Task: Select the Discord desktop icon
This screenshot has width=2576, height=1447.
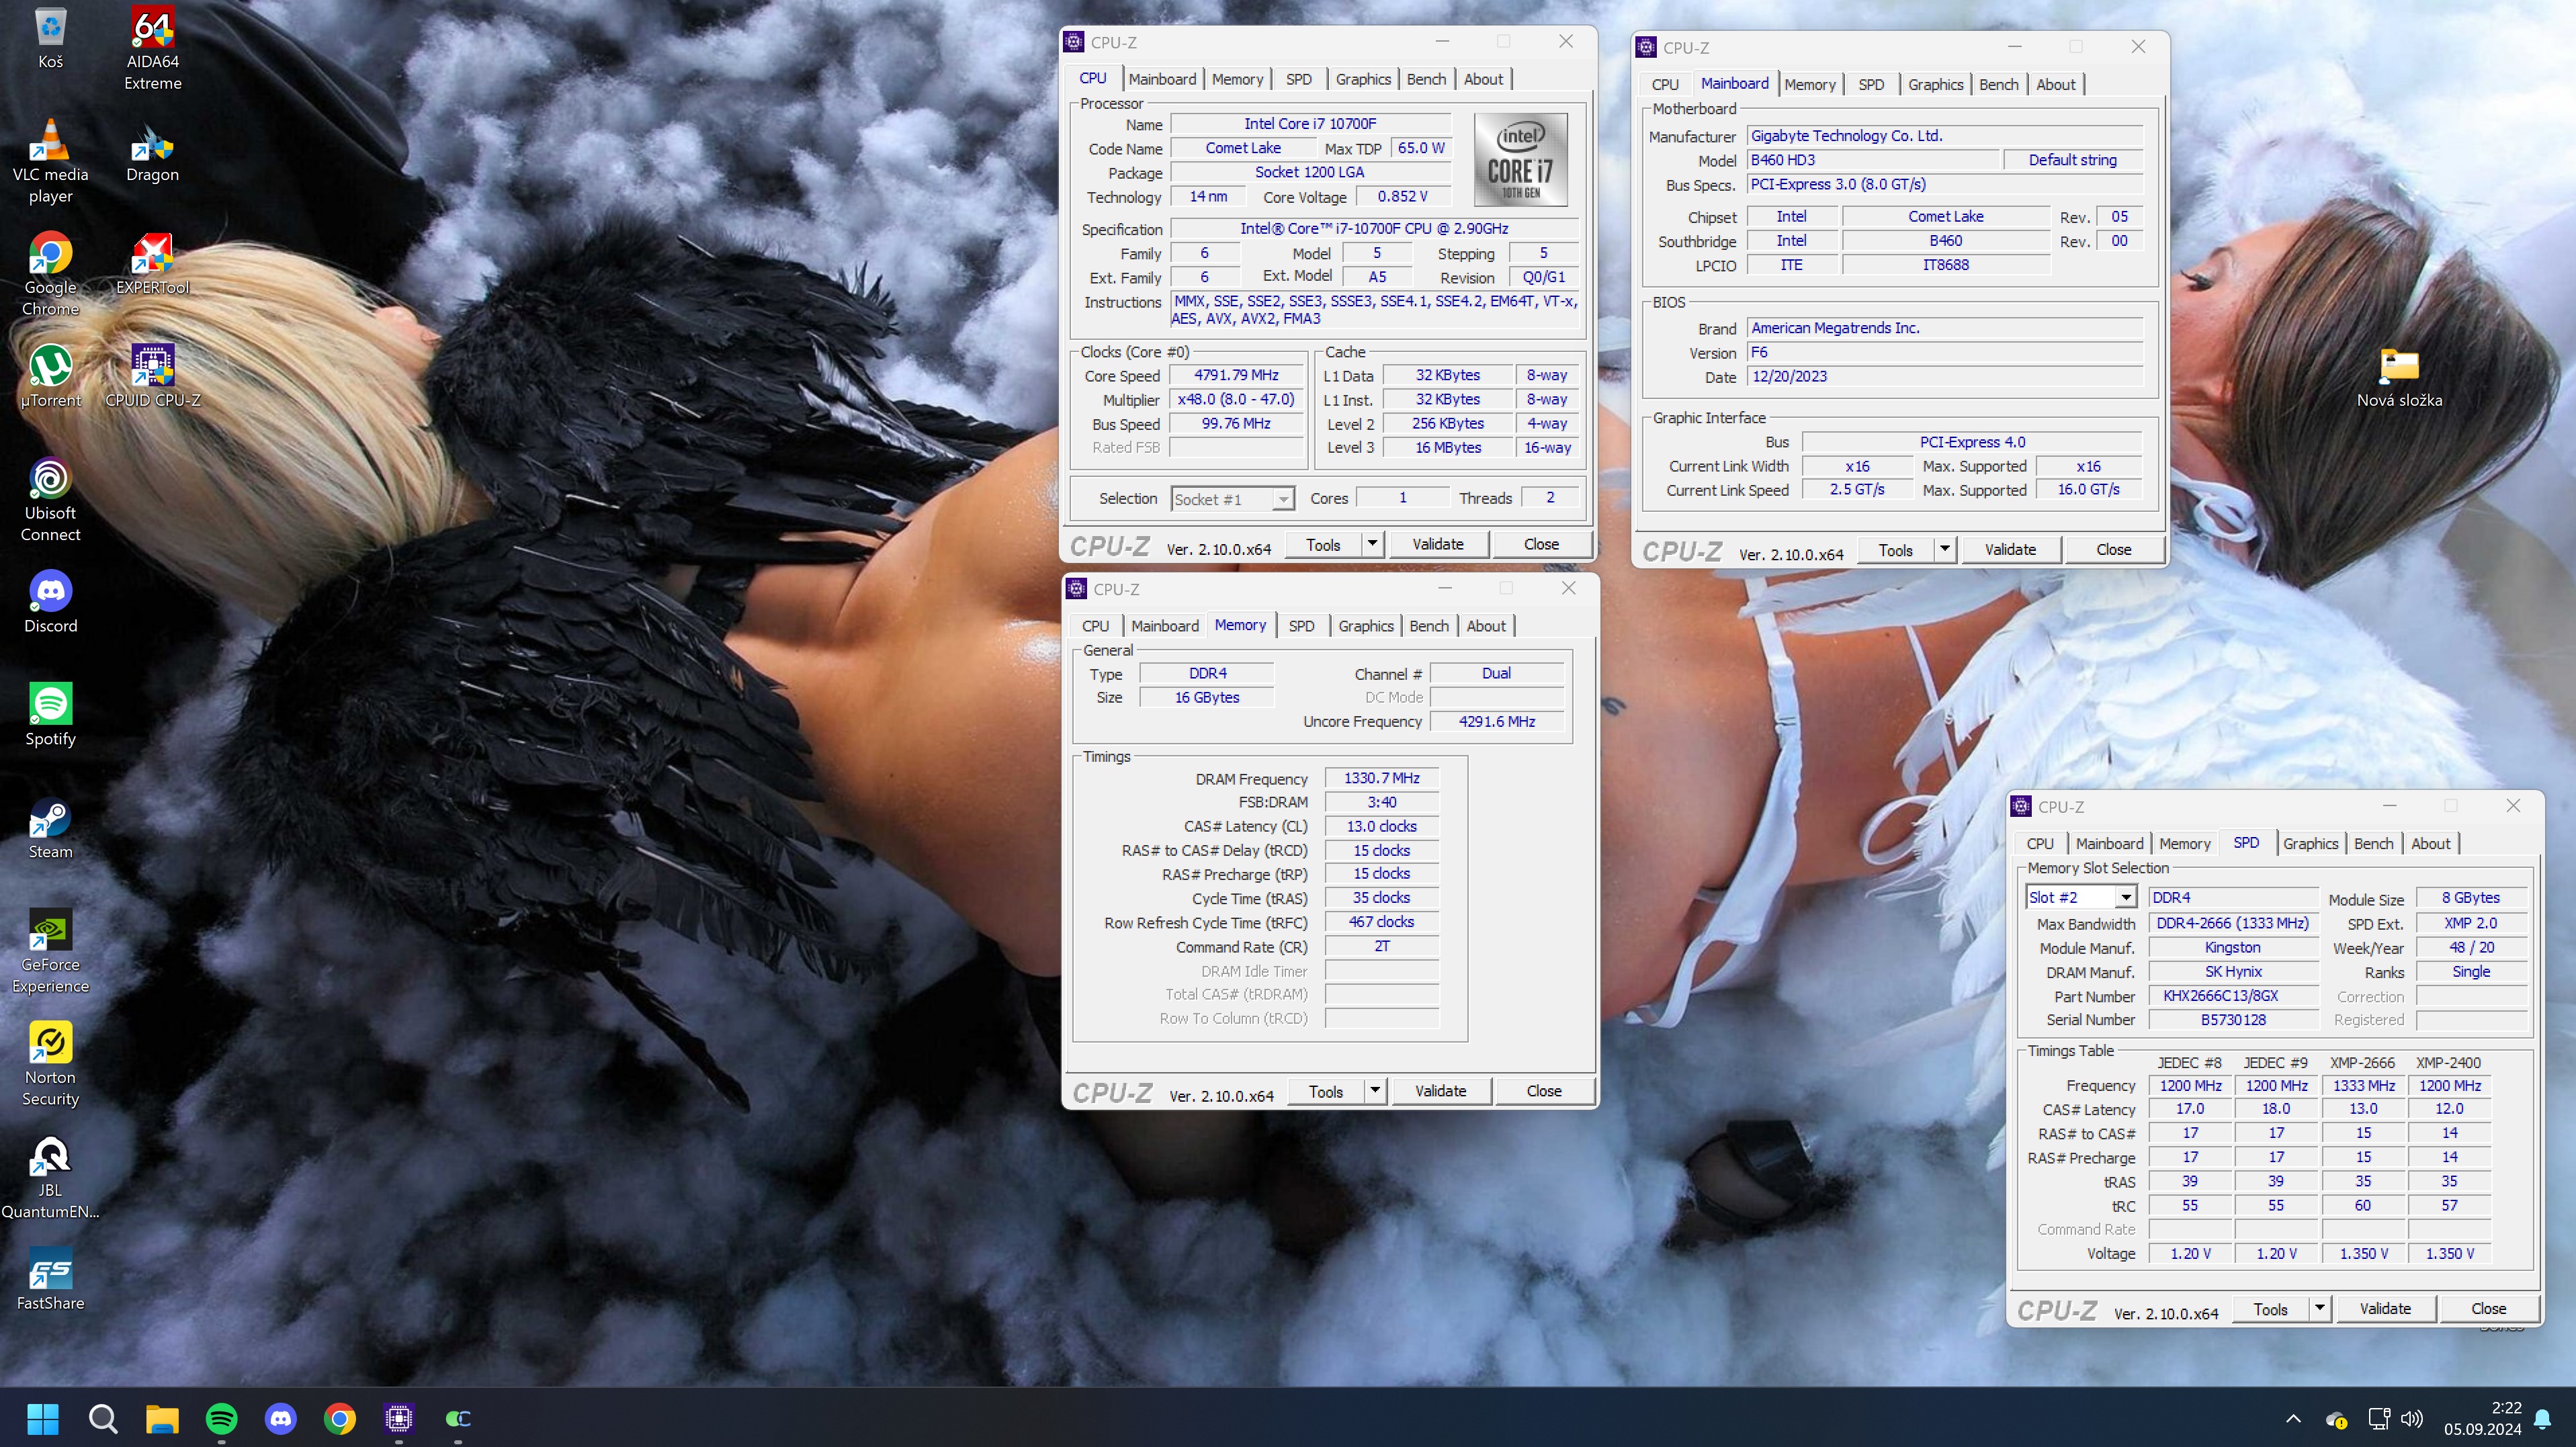Action: (x=50, y=602)
